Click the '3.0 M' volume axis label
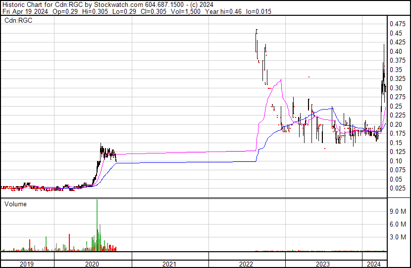This screenshot has height=268, width=411. (x=398, y=237)
